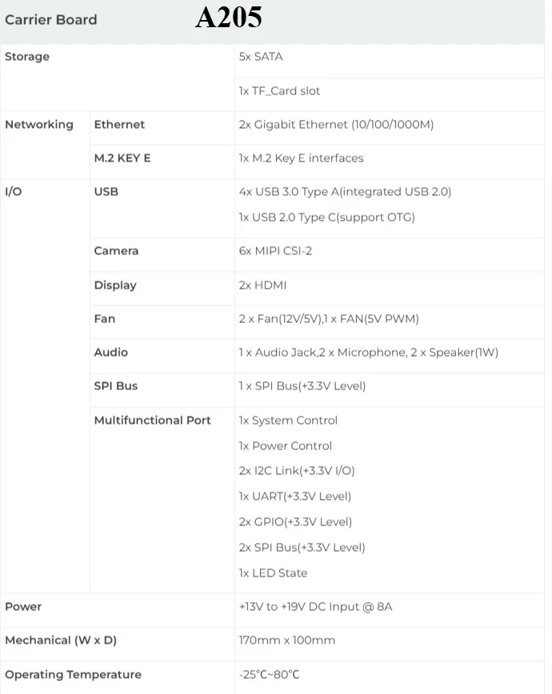The height and width of the screenshot is (694, 552).
Task: Click the Multifunctional Port label
Action: (153, 421)
